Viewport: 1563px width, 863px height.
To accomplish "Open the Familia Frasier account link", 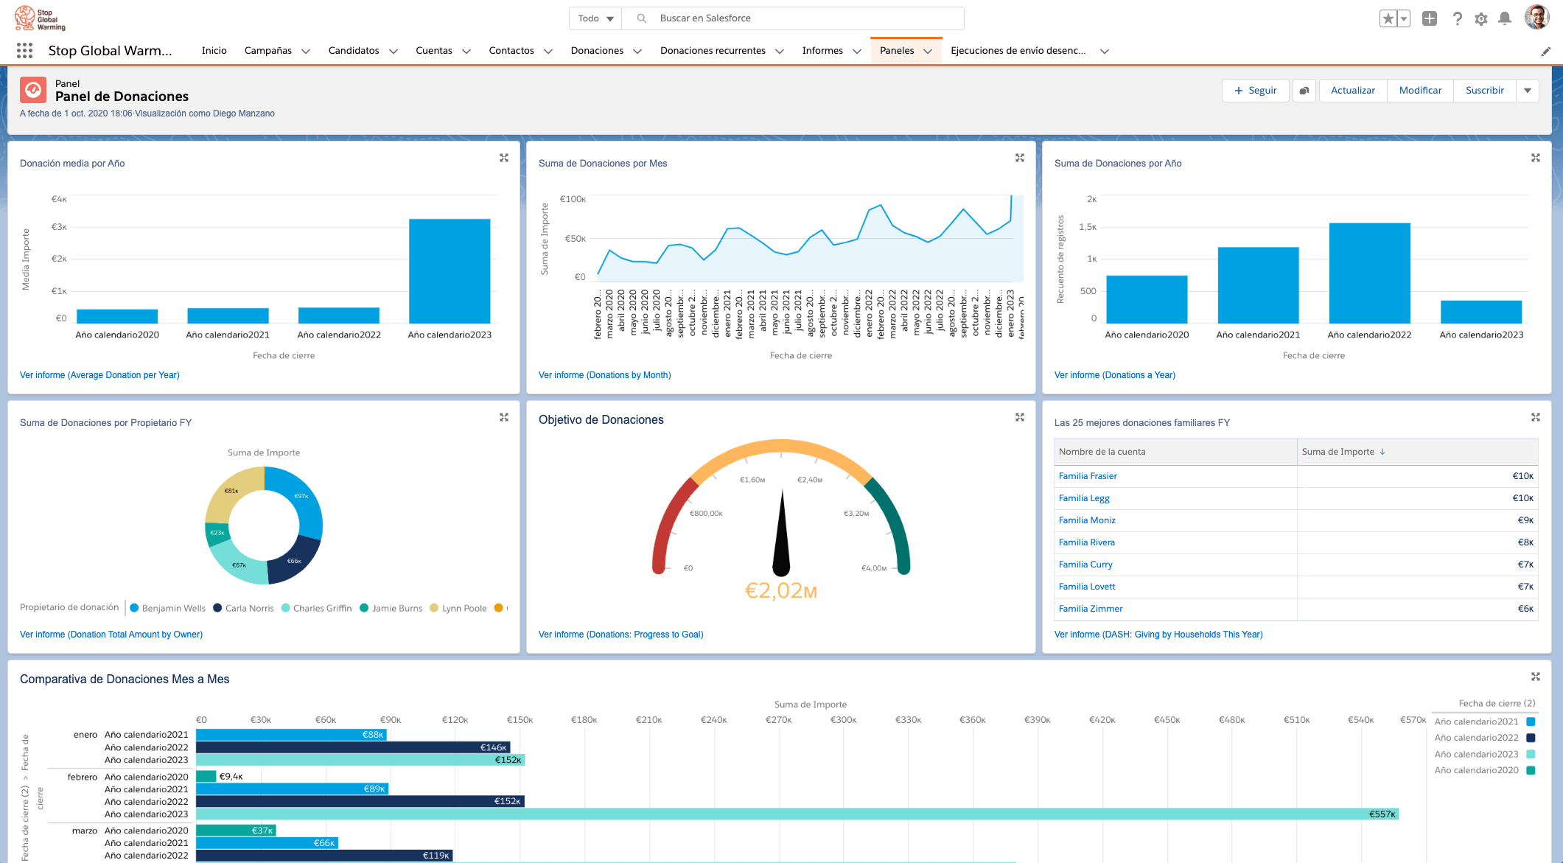I will 1088,476.
